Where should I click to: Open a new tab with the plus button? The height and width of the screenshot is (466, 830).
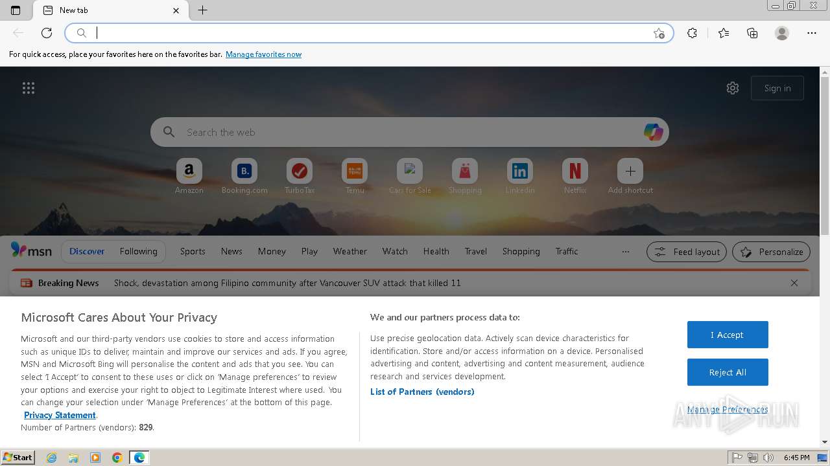click(203, 10)
